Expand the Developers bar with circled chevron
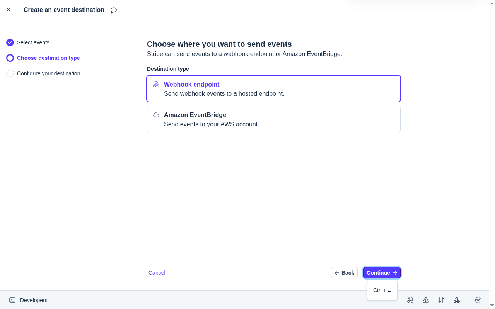Image resolution: width=495 pixels, height=309 pixels. [478, 300]
